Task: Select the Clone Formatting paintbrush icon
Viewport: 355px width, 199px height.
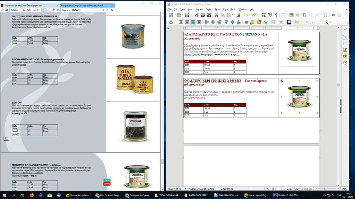Action: [238, 15]
